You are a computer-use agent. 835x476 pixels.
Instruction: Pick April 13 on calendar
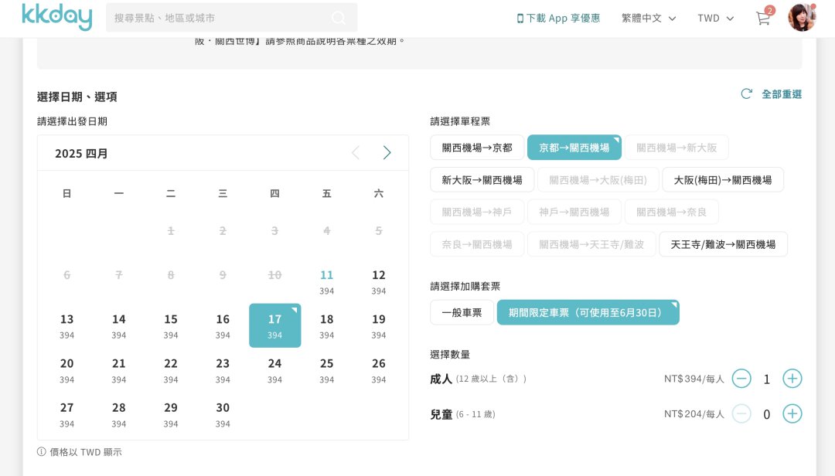(66, 326)
